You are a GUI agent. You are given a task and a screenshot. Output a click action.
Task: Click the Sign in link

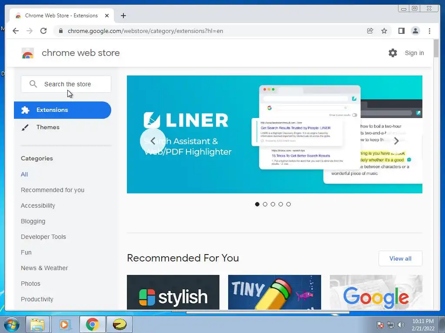(x=414, y=53)
